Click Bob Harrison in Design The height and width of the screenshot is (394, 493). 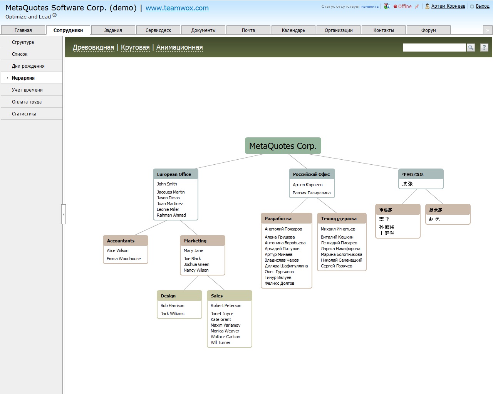(173, 306)
